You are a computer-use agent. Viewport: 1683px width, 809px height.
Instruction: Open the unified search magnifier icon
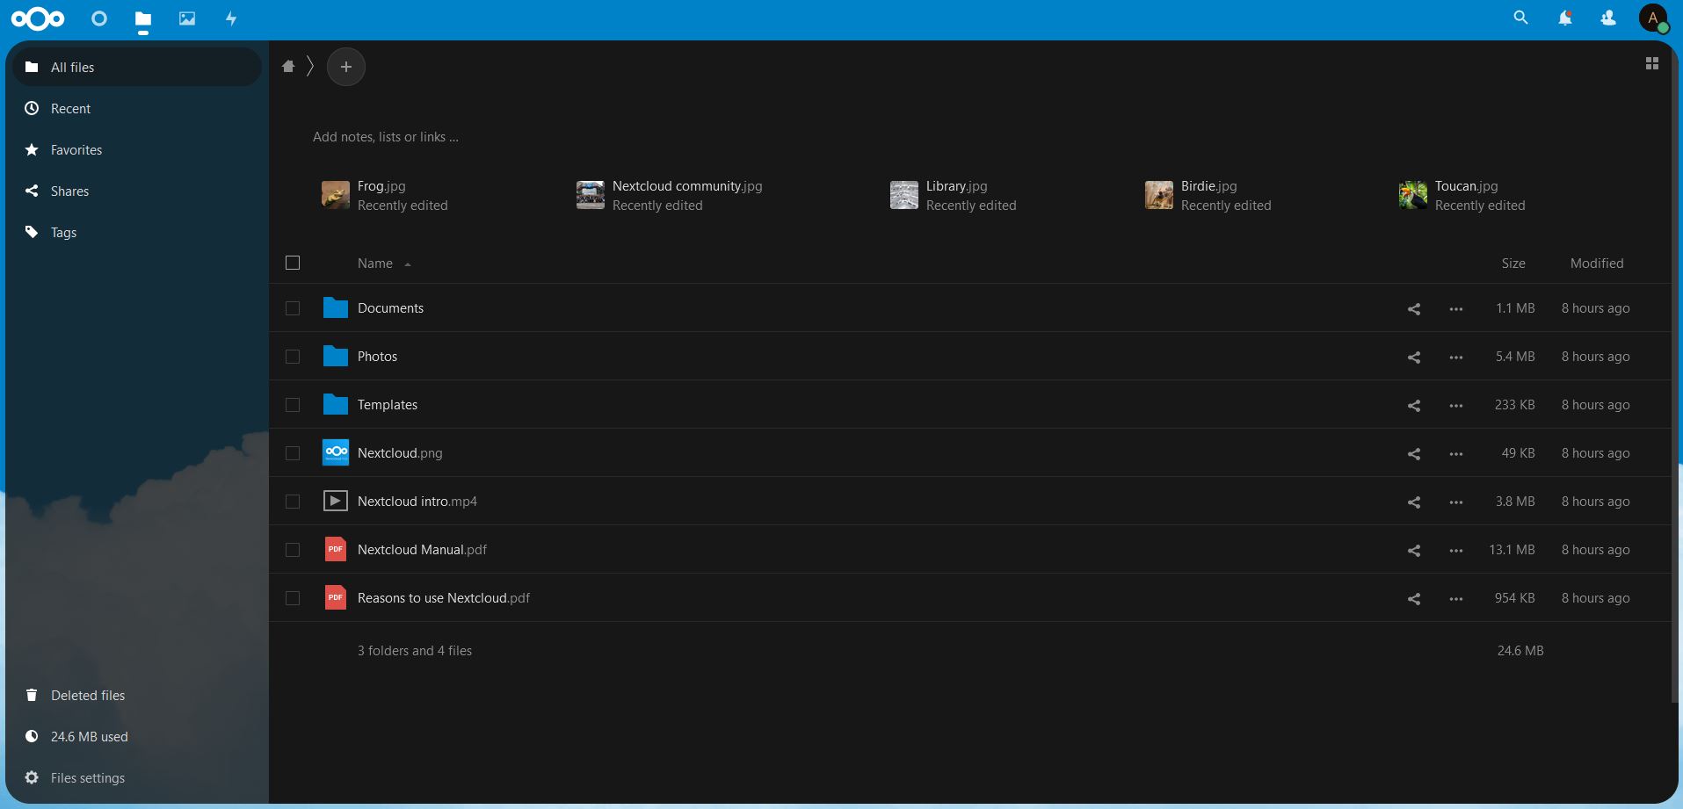pos(1520,18)
